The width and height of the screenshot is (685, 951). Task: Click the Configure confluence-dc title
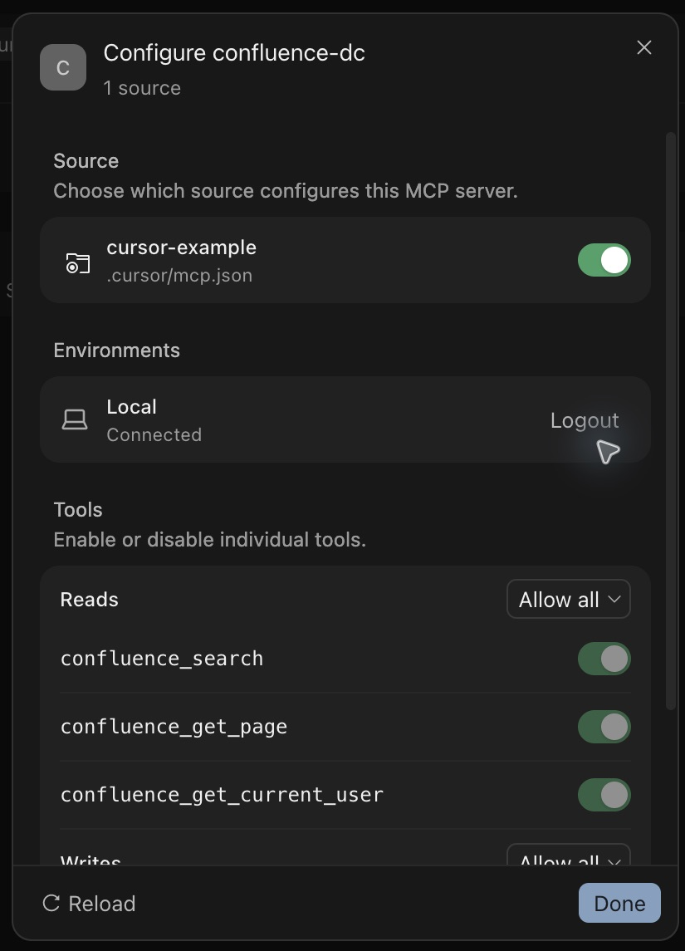[234, 53]
